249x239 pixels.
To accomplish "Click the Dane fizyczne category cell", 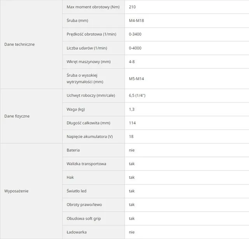I will (31, 116).
